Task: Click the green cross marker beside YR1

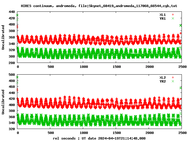Action: pos(173,18)
